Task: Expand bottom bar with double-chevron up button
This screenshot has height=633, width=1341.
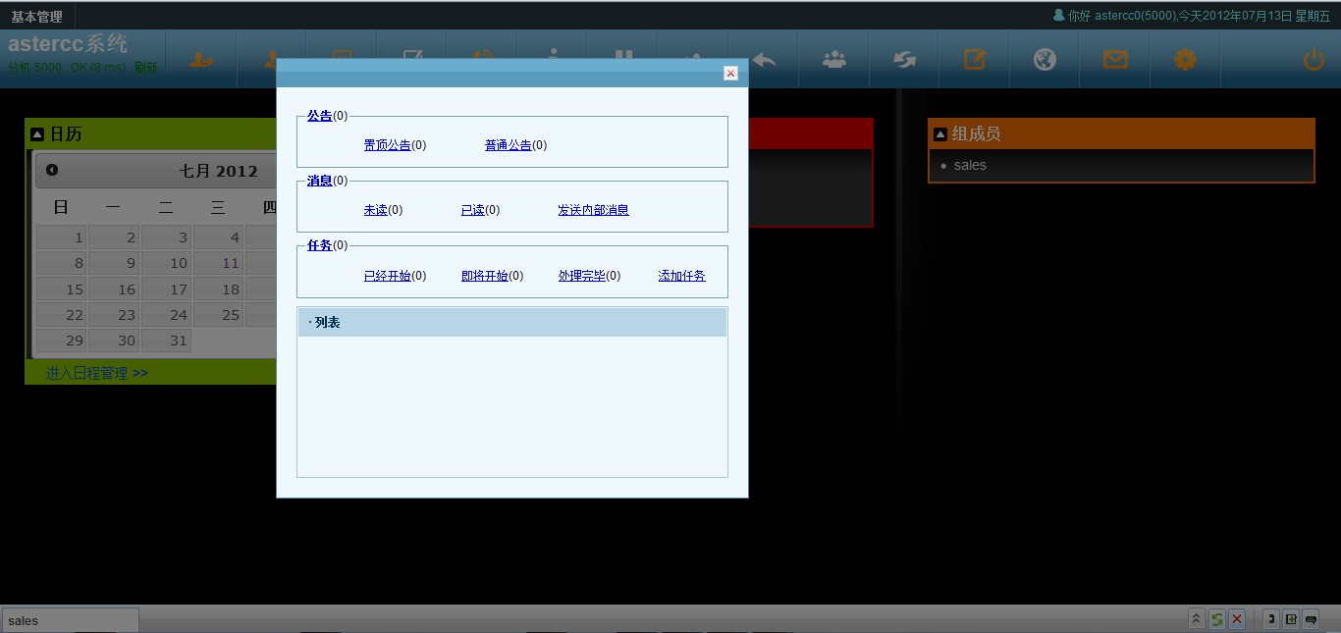Action: click(x=1196, y=619)
